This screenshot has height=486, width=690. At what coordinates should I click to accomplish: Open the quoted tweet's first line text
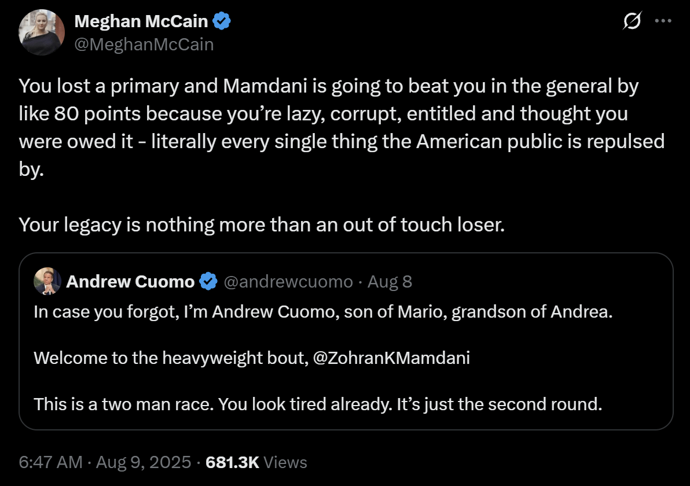[323, 312]
